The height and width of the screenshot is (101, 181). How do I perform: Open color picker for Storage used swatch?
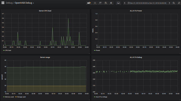[x=16, y=97]
